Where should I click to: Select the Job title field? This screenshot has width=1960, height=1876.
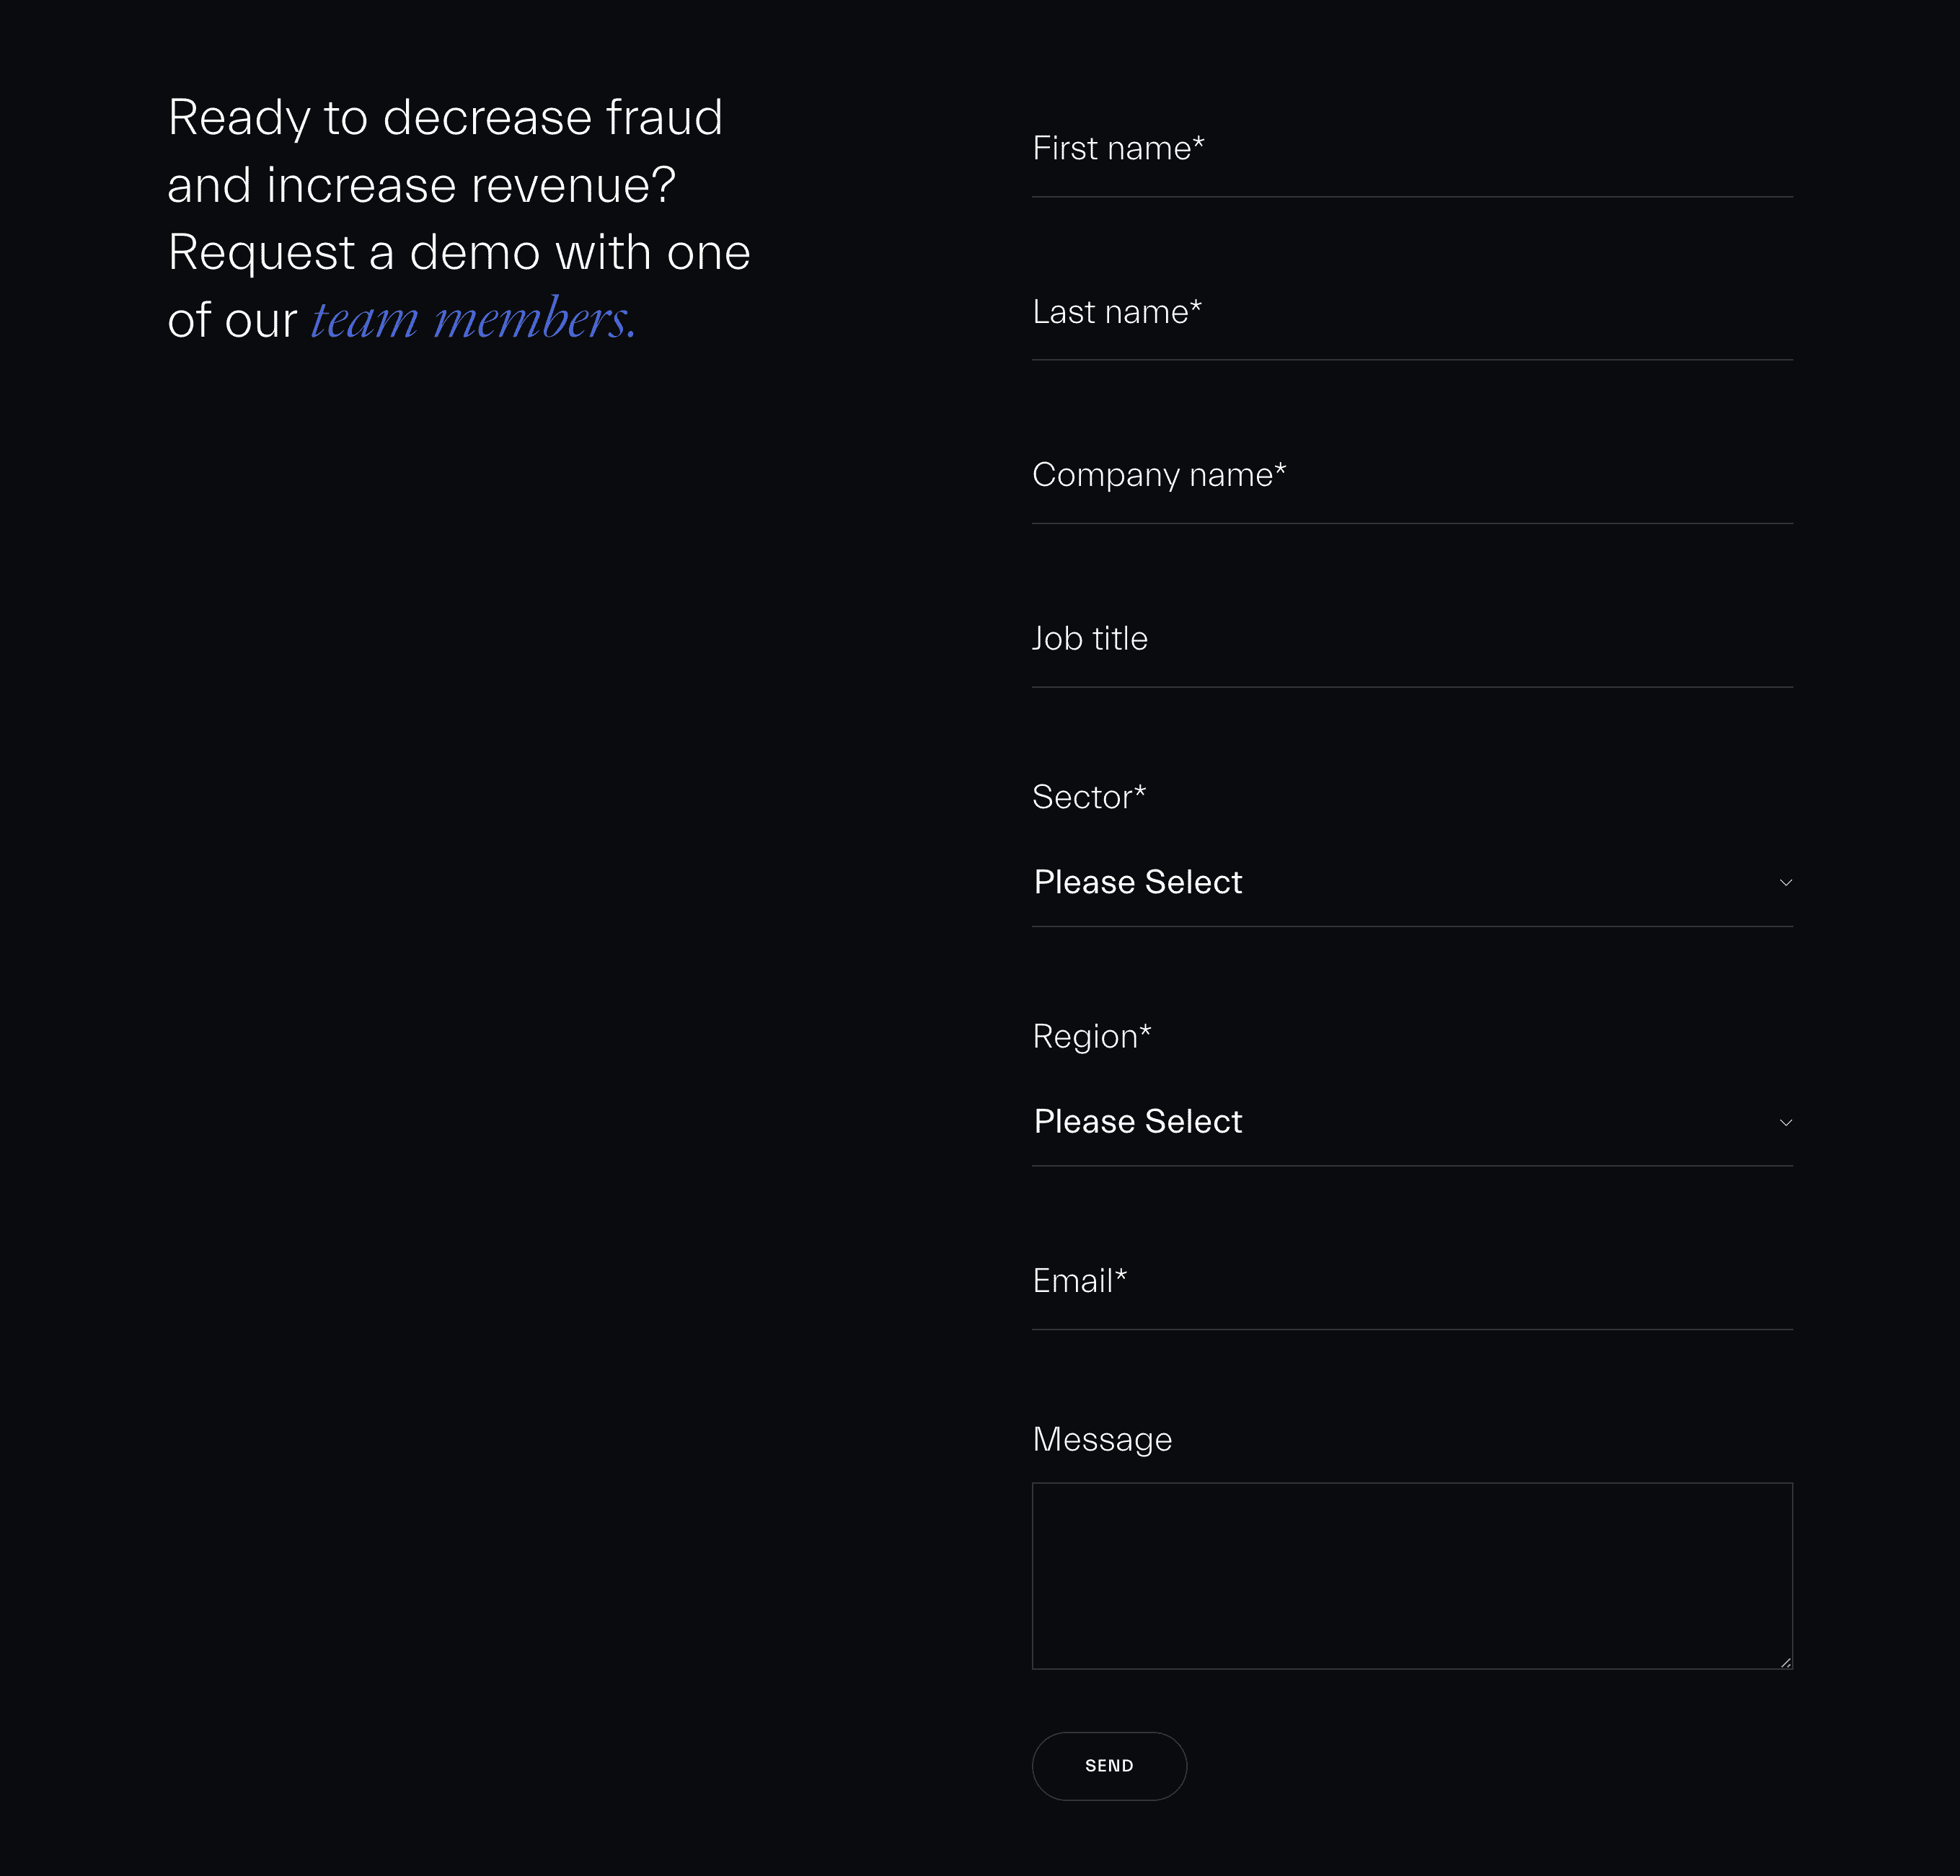coord(1412,640)
